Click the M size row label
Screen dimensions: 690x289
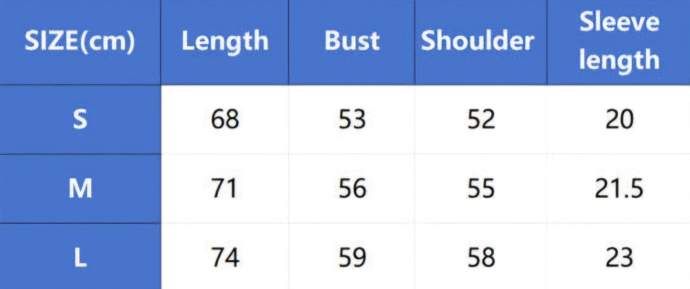tap(80, 189)
